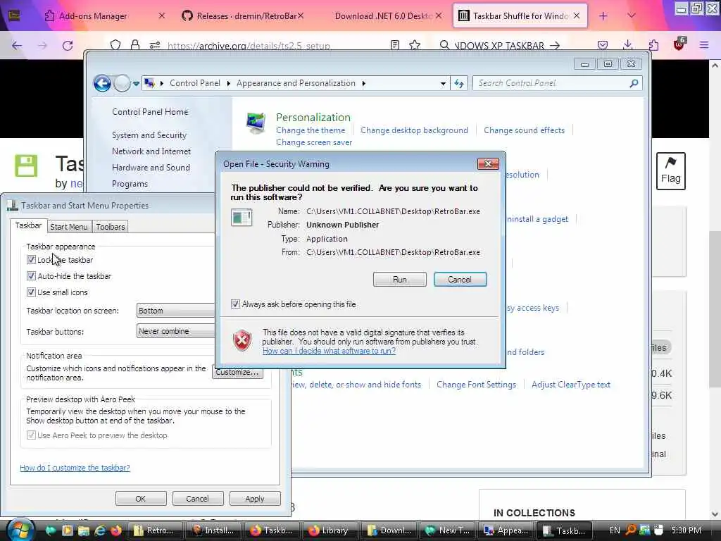Click in Search Control Panel field
Screen dimensions: 721x541
(x=557, y=83)
